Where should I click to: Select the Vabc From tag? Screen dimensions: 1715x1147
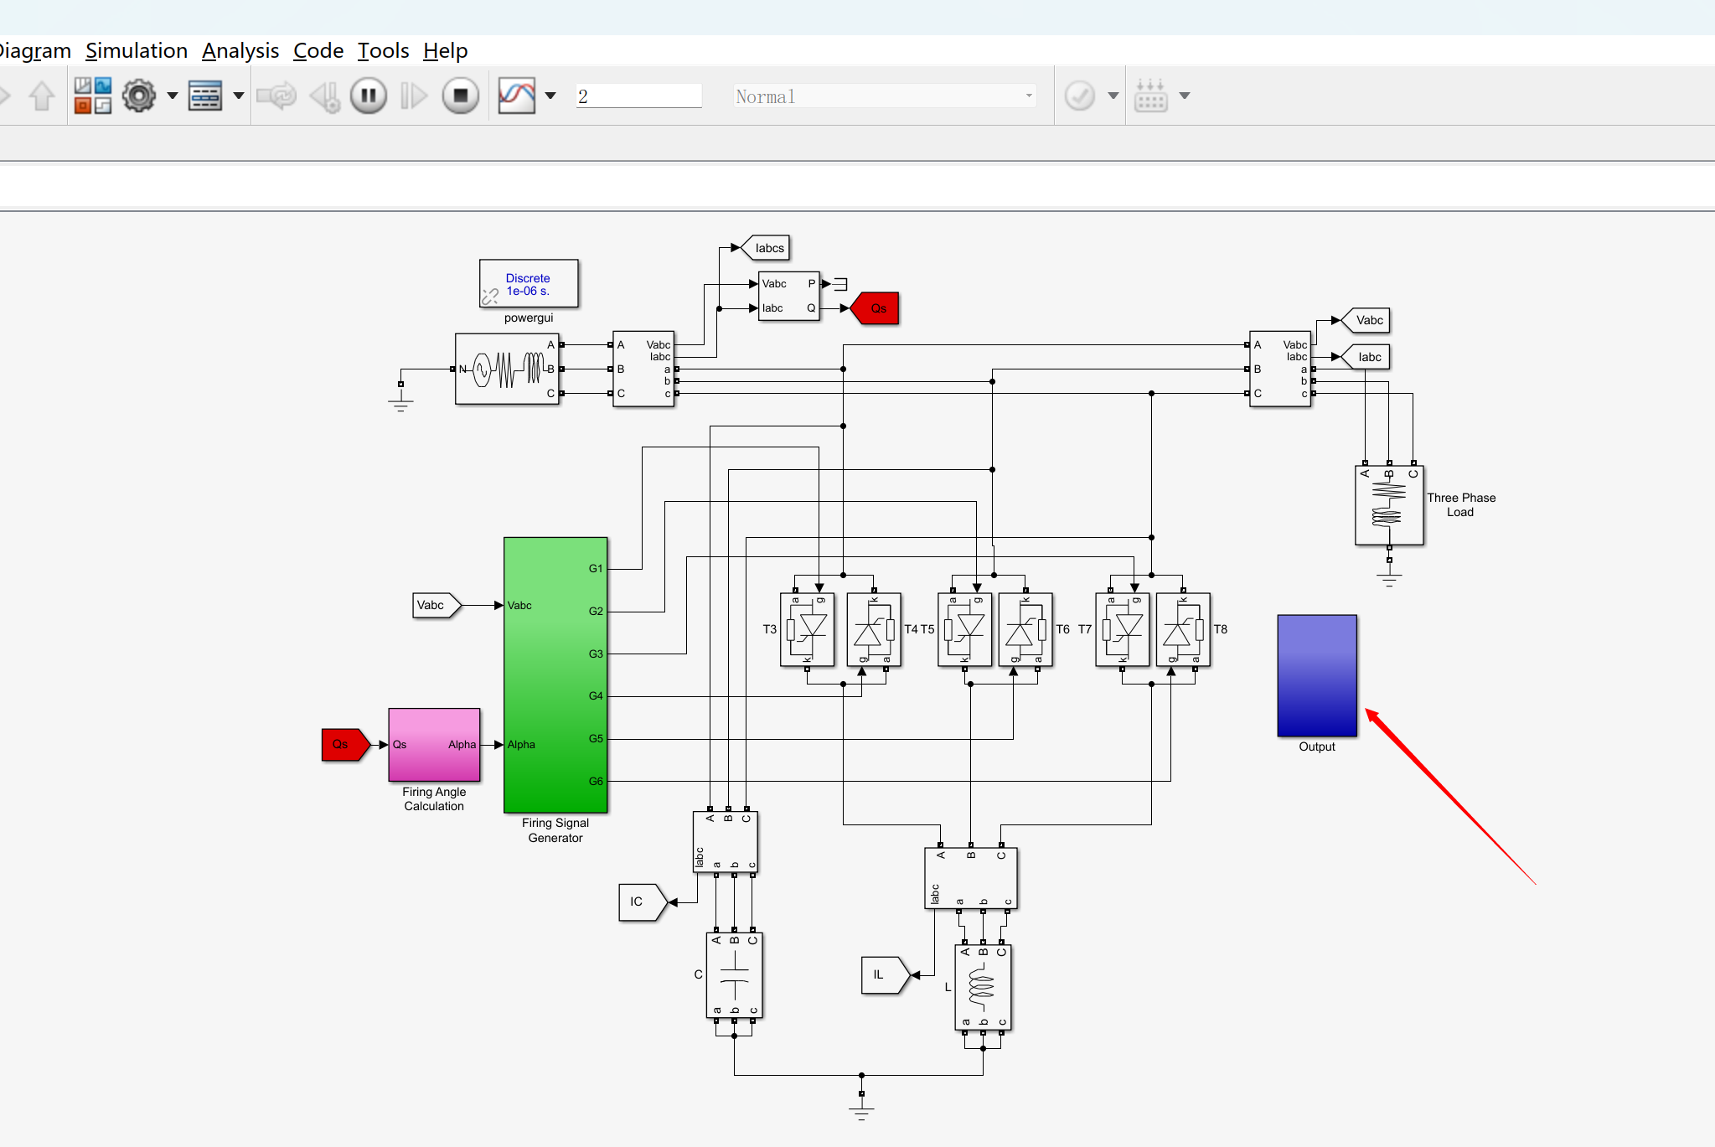pyautogui.click(x=437, y=605)
